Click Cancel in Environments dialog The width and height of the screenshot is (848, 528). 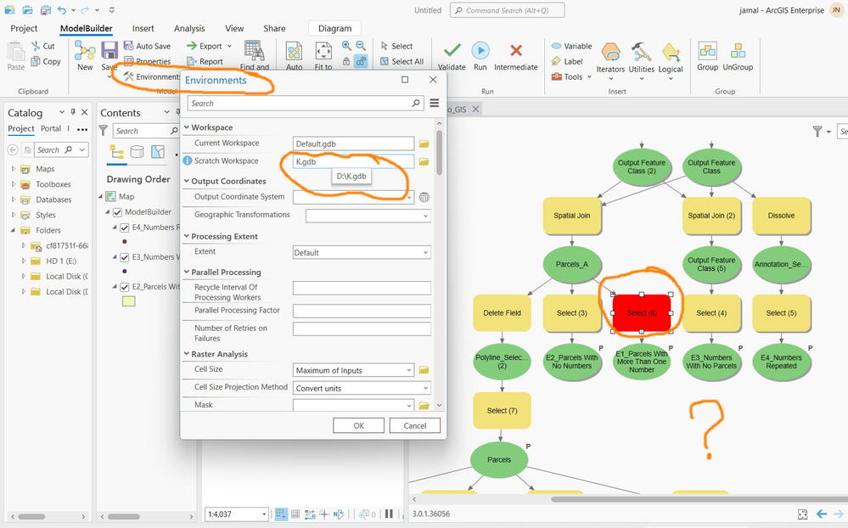pyautogui.click(x=415, y=426)
